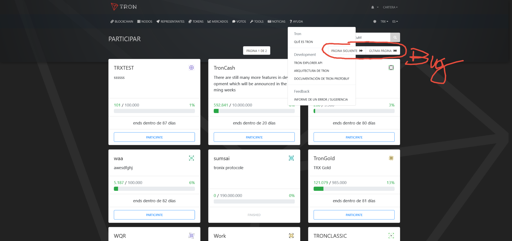The width and height of the screenshot is (512, 241).
Task: Click the TRONCLASSIC token identicon
Action: 391,235
